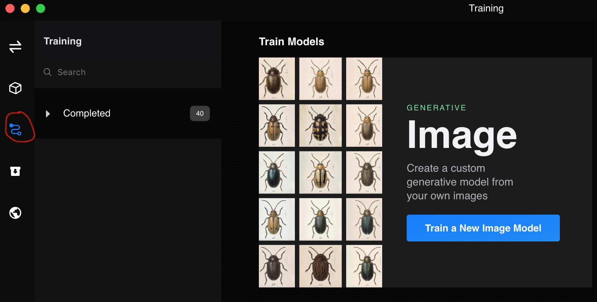Click the globe icon in sidebar

[15, 213]
